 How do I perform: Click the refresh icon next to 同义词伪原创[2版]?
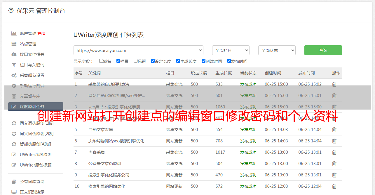click(x=14, y=134)
